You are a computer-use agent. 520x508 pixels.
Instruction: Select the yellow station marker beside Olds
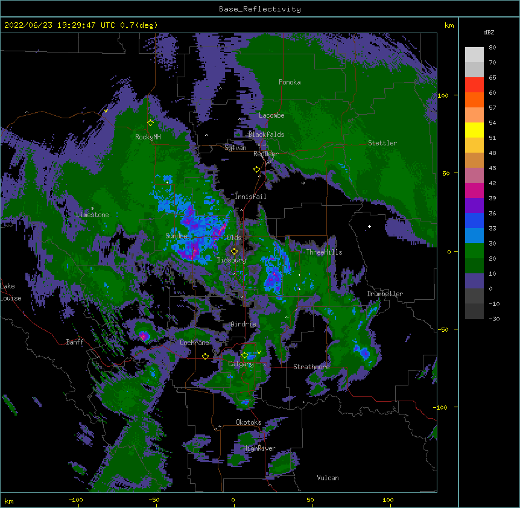pos(235,252)
